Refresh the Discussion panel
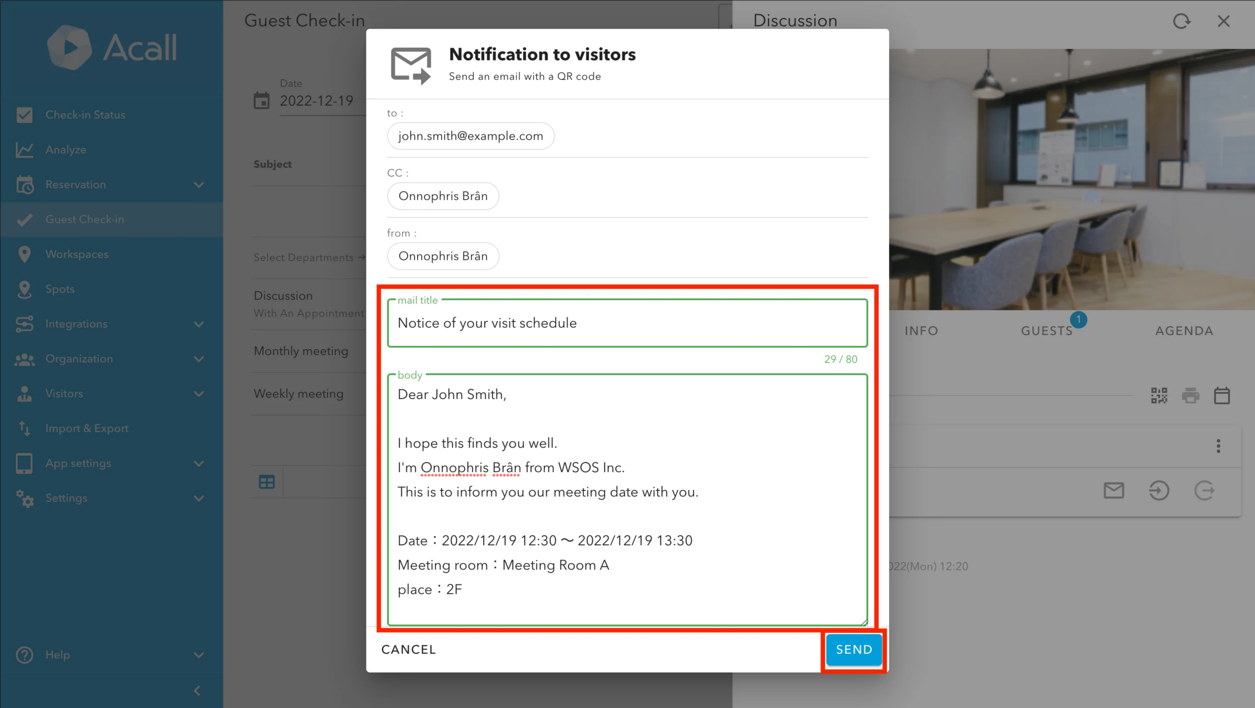1255x708 pixels. pyautogui.click(x=1181, y=21)
